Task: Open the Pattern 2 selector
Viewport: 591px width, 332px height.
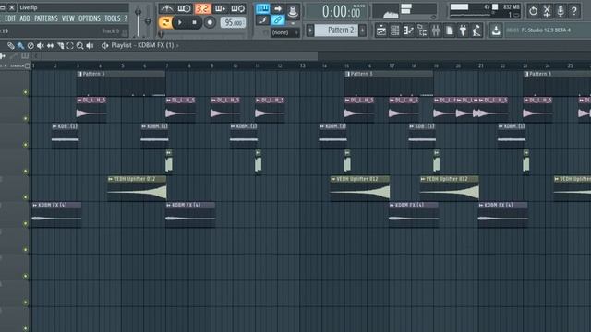Action: [x=336, y=30]
